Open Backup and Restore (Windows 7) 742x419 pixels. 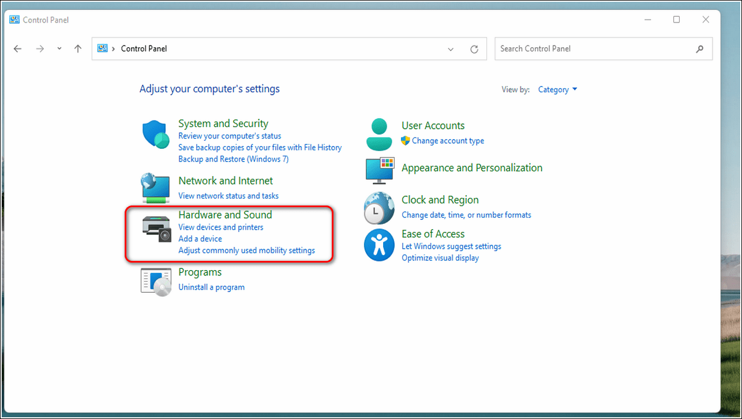pos(233,159)
